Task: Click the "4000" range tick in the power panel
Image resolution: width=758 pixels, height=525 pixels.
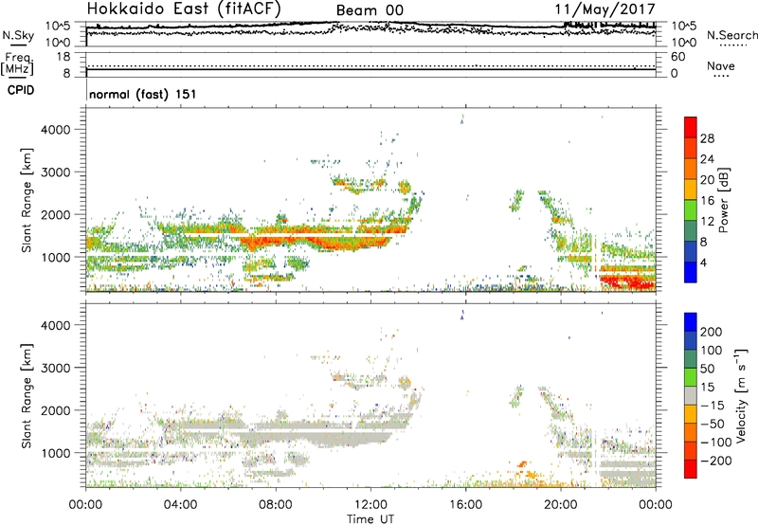Action: pyautogui.click(x=55, y=130)
